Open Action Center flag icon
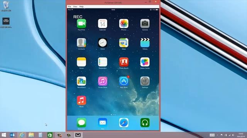The image size is (247, 138). (x=222, y=135)
